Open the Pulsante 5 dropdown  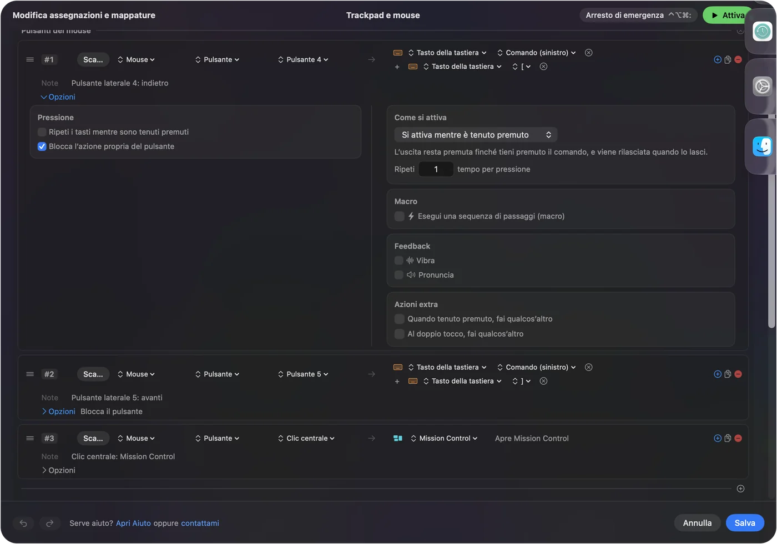(303, 374)
